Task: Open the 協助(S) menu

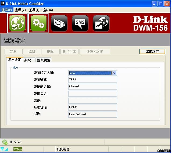Action: [48, 10]
